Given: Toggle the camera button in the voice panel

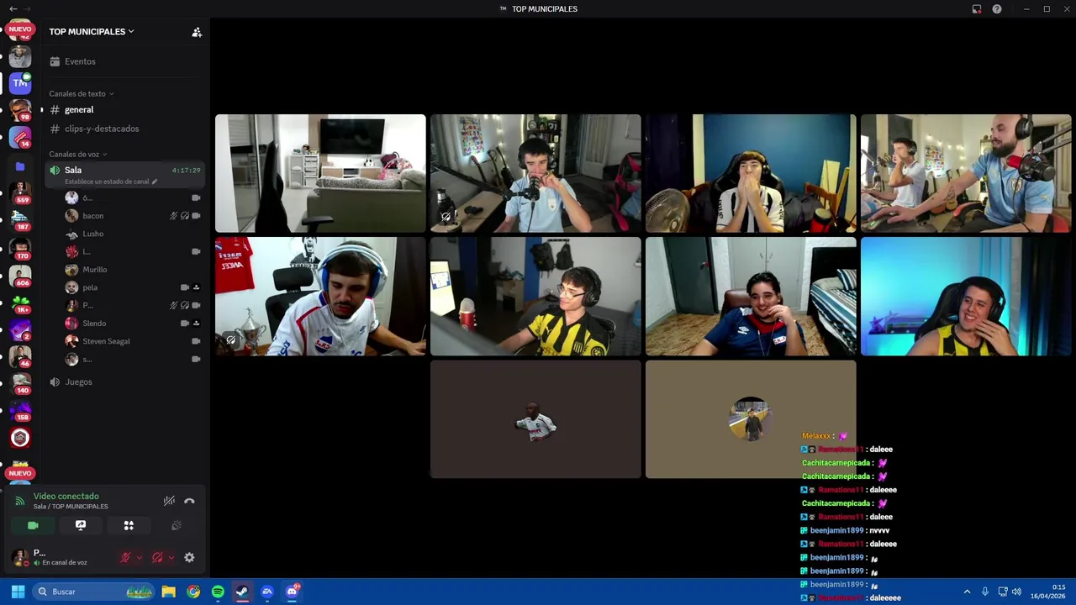Looking at the screenshot, I should click(33, 525).
